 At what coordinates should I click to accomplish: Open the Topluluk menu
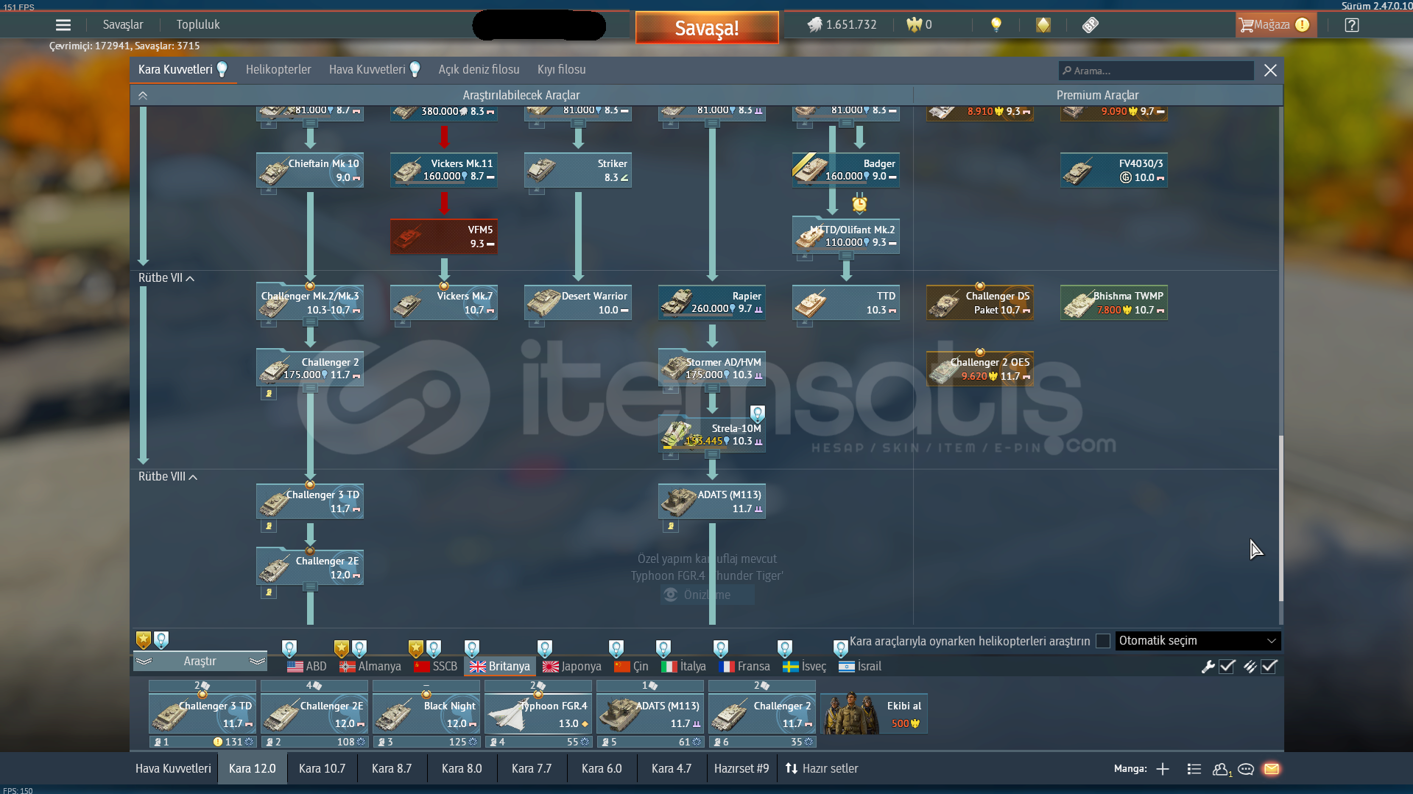(x=198, y=25)
